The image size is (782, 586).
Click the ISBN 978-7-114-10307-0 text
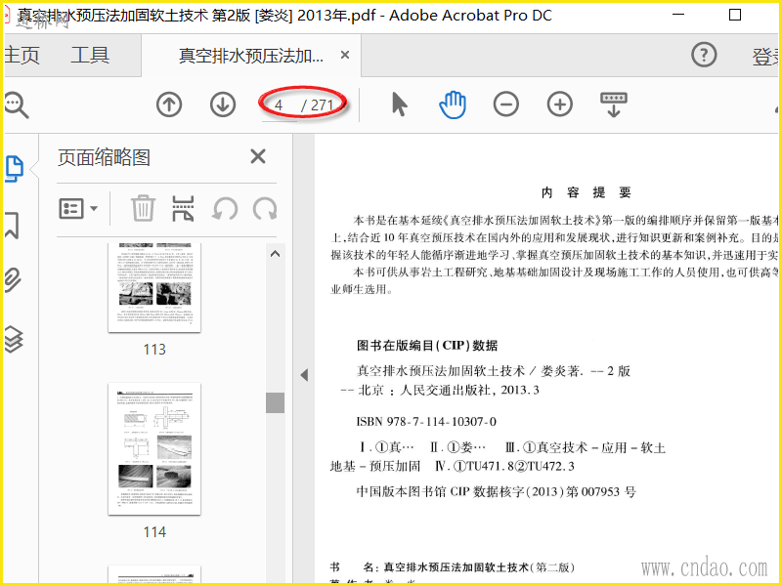426,422
